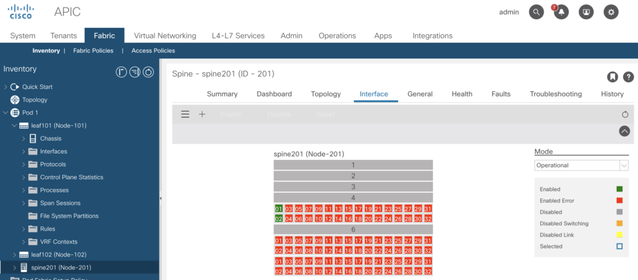Click the leaf102 switch icon
This screenshot has height=280, width=638.
tap(24, 255)
